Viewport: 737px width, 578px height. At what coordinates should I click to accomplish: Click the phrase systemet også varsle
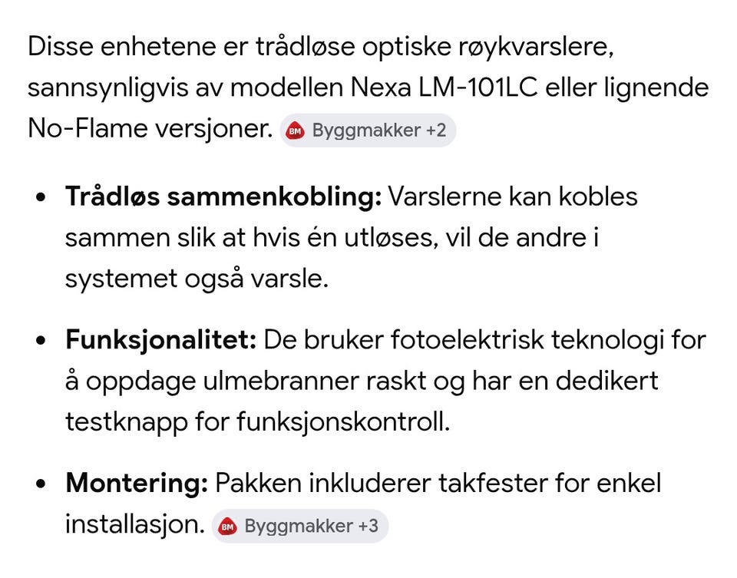[x=197, y=279]
